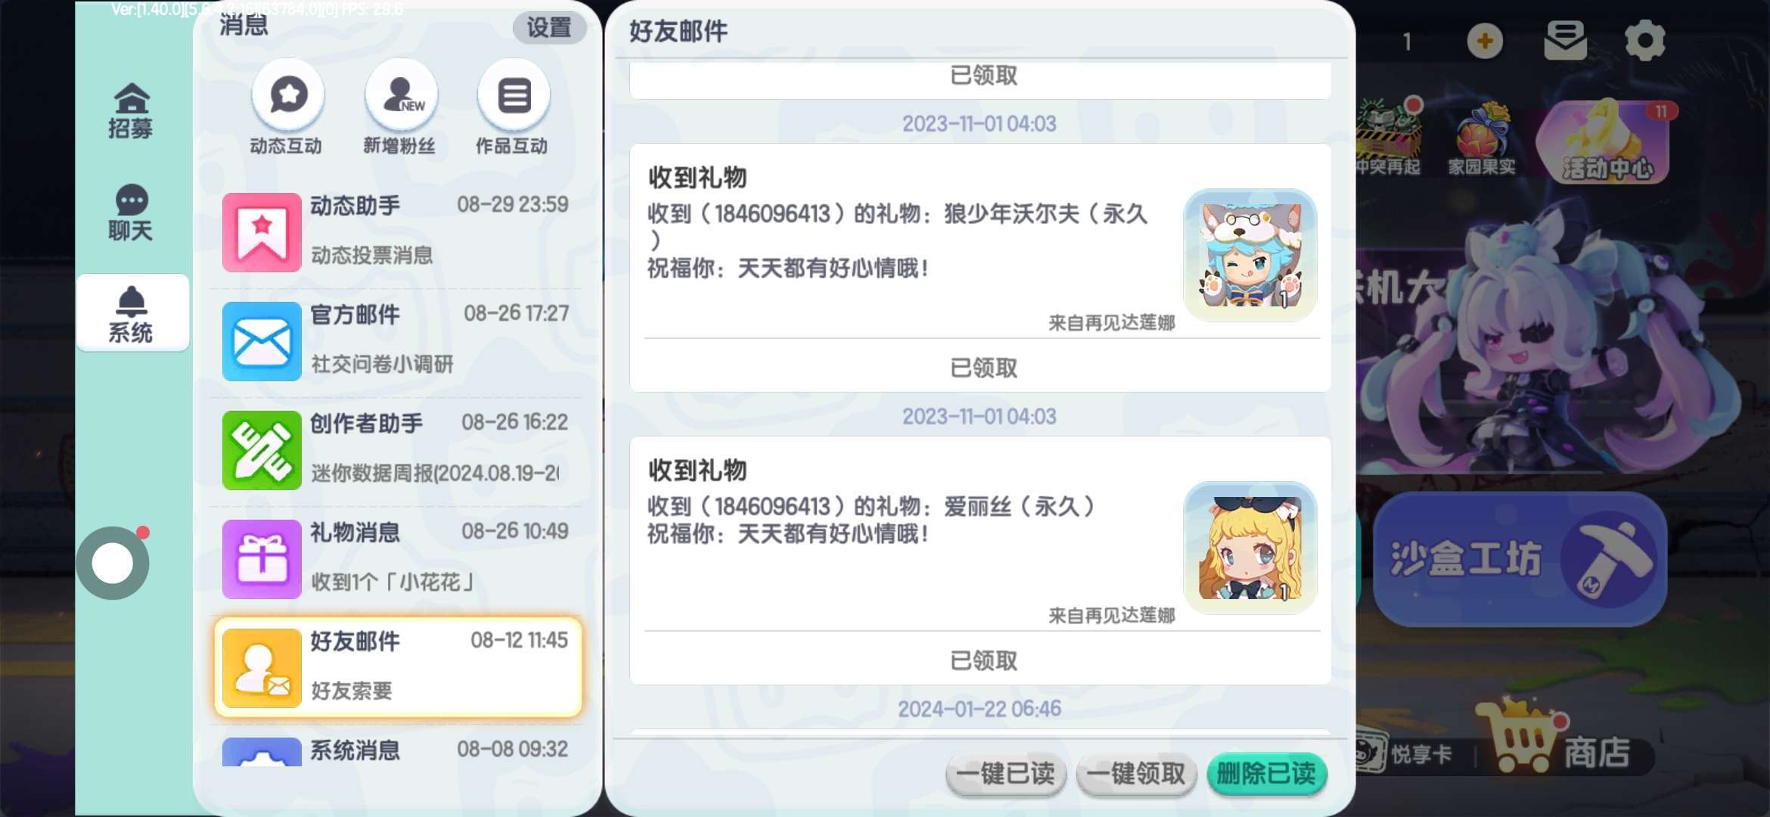Switch to the 招募 tab

pos(131,110)
